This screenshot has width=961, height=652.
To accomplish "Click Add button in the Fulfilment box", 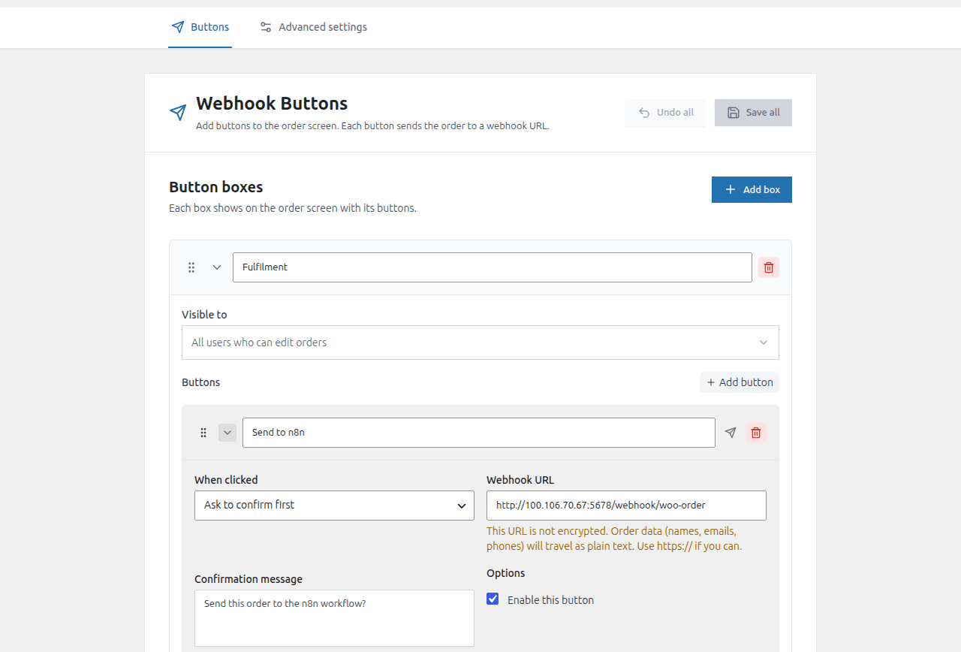I will (x=740, y=382).
